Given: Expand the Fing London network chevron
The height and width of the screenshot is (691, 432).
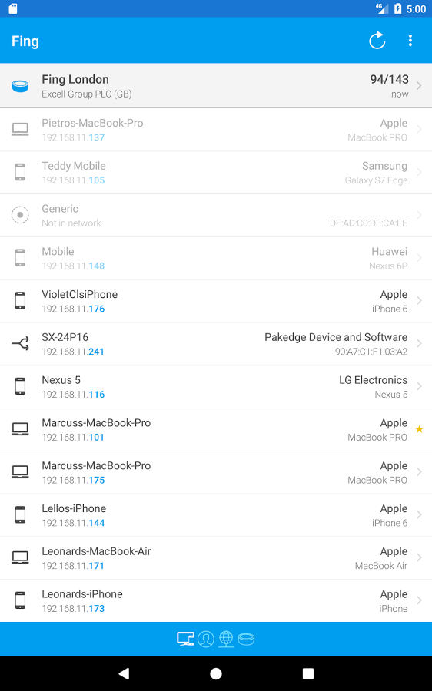Looking at the screenshot, I should (419, 85).
